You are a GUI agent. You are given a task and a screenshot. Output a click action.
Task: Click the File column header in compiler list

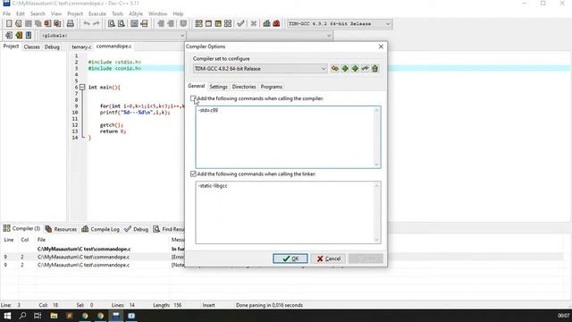click(41, 240)
